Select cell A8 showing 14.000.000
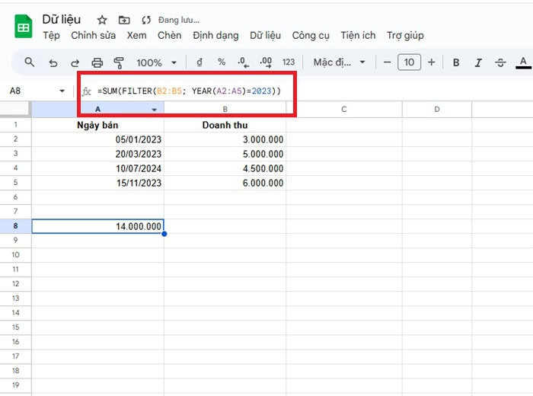The image size is (533, 396). pyautogui.click(x=97, y=226)
